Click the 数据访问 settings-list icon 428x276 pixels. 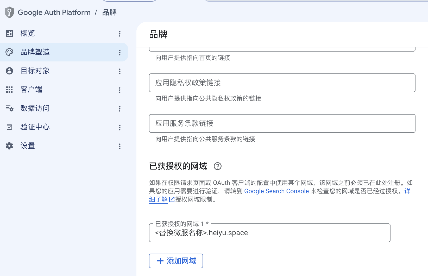[x=9, y=108]
